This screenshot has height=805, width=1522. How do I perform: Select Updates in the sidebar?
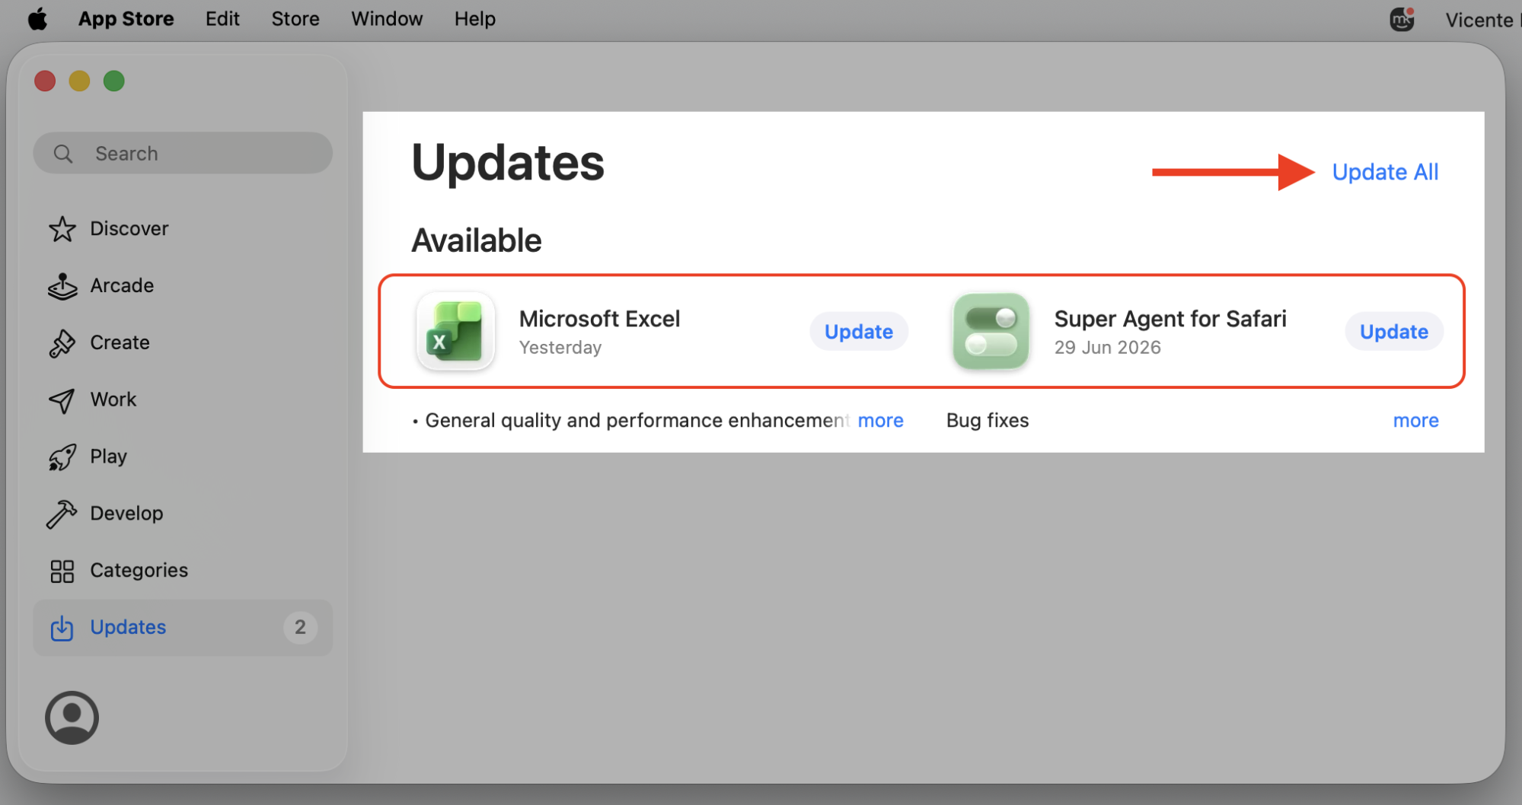pos(183,628)
